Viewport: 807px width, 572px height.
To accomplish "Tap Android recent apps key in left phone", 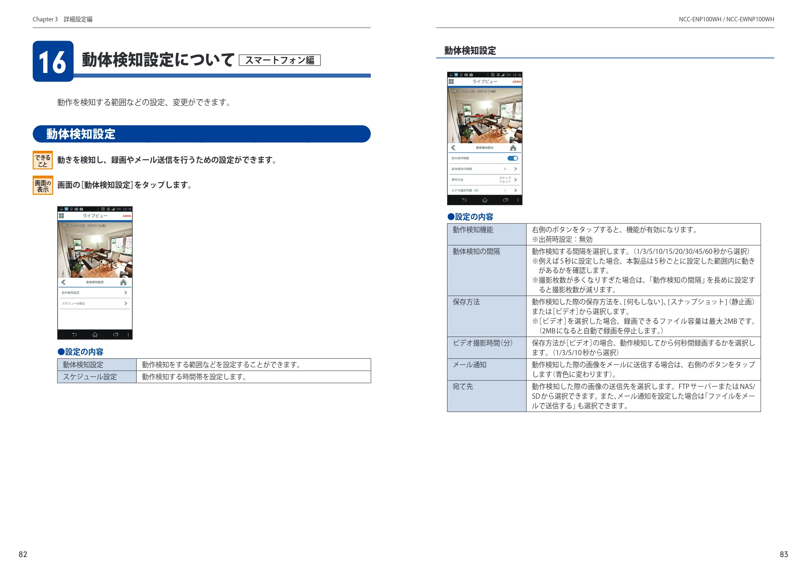I will click(x=116, y=335).
